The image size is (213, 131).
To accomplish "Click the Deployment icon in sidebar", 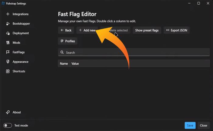I will click(x=8, y=33).
